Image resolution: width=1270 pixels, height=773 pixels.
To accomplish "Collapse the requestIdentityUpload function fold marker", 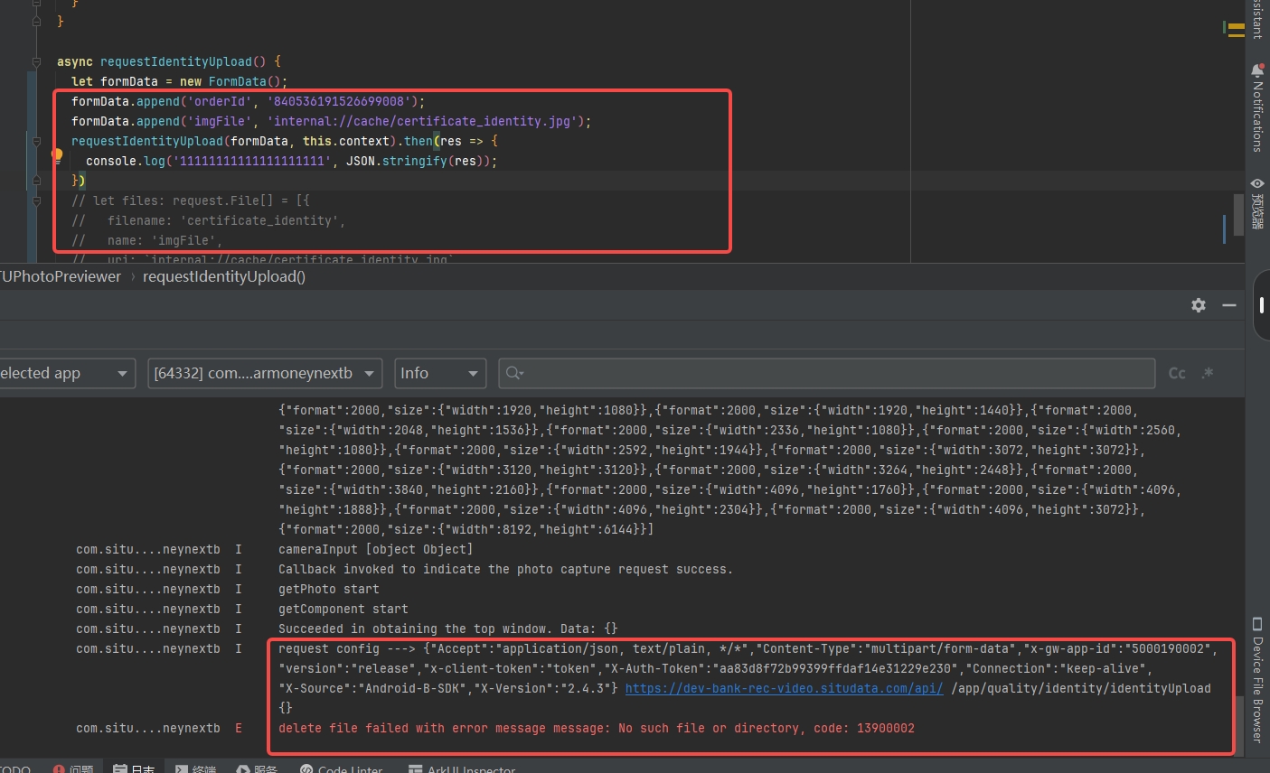I will 36,61.
